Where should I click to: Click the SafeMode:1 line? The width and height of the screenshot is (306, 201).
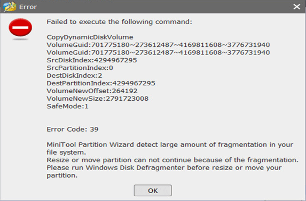point(67,106)
